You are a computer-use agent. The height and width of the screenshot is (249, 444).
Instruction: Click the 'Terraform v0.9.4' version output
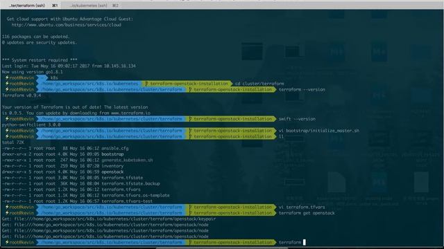[x=22, y=95]
